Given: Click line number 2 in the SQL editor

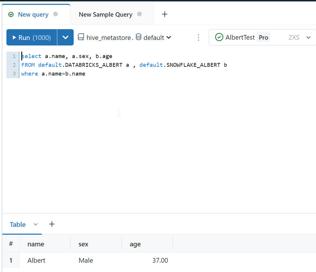Looking at the screenshot, I should point(13,65).
